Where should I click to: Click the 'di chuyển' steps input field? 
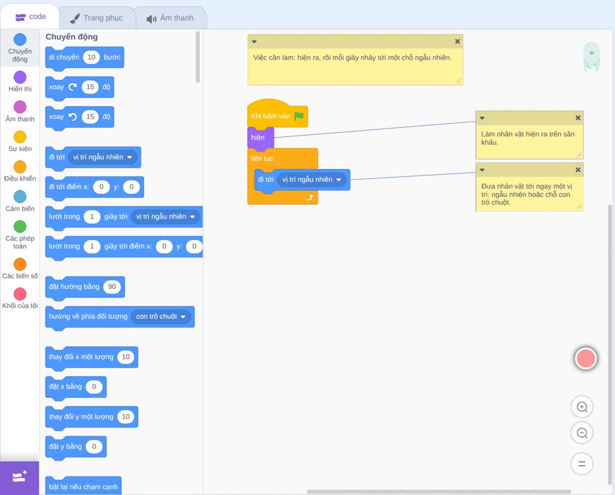coord(92,57)
